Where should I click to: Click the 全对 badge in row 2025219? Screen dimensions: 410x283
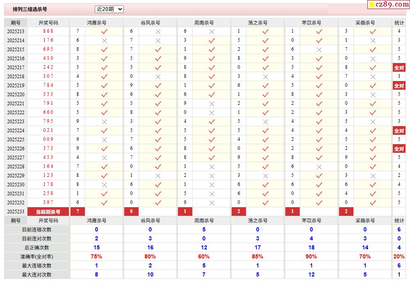[399, 86]
